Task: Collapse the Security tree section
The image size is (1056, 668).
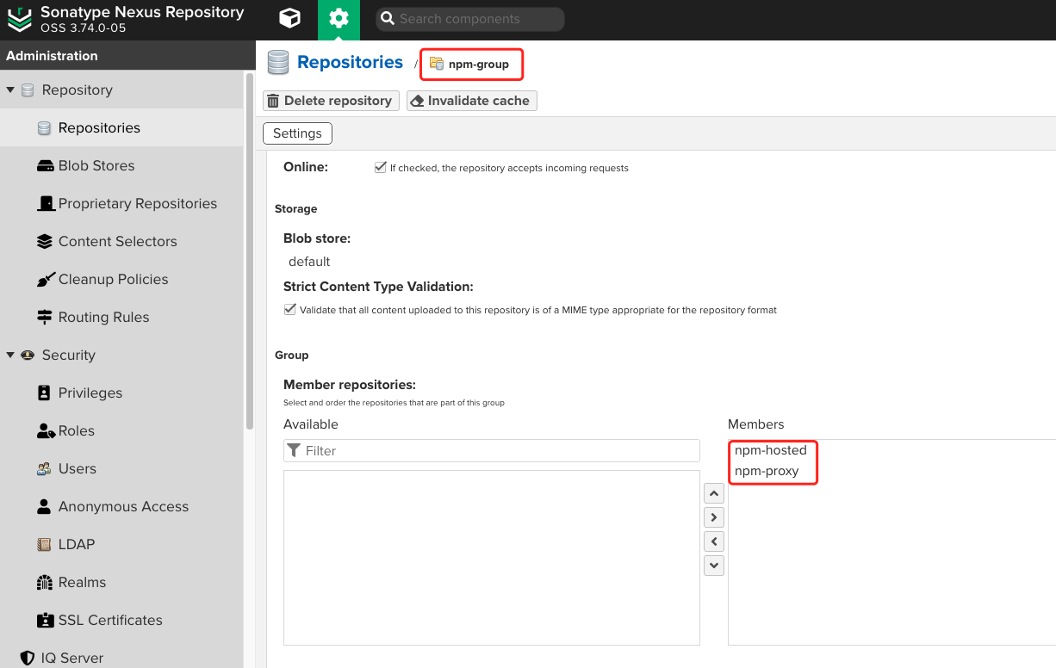Action: point(10,356)
